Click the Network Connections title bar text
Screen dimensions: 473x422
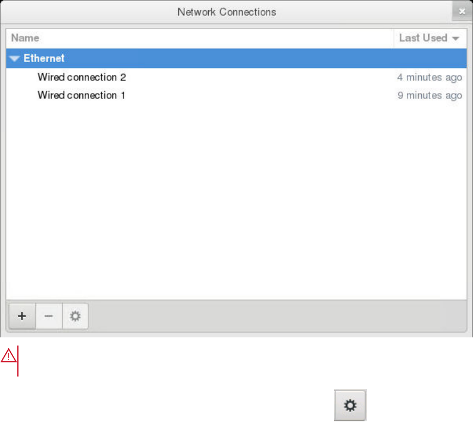(x=227, y=12)
